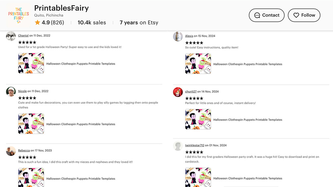Open Nicole's reviewer name link
Screen dimensions: 333x187
[23, 91]
